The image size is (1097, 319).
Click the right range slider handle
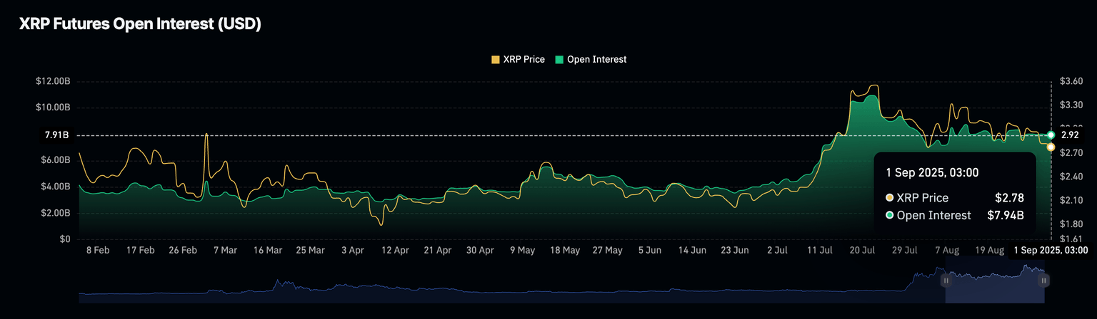pyautogui.click(x=1043, y=281)
